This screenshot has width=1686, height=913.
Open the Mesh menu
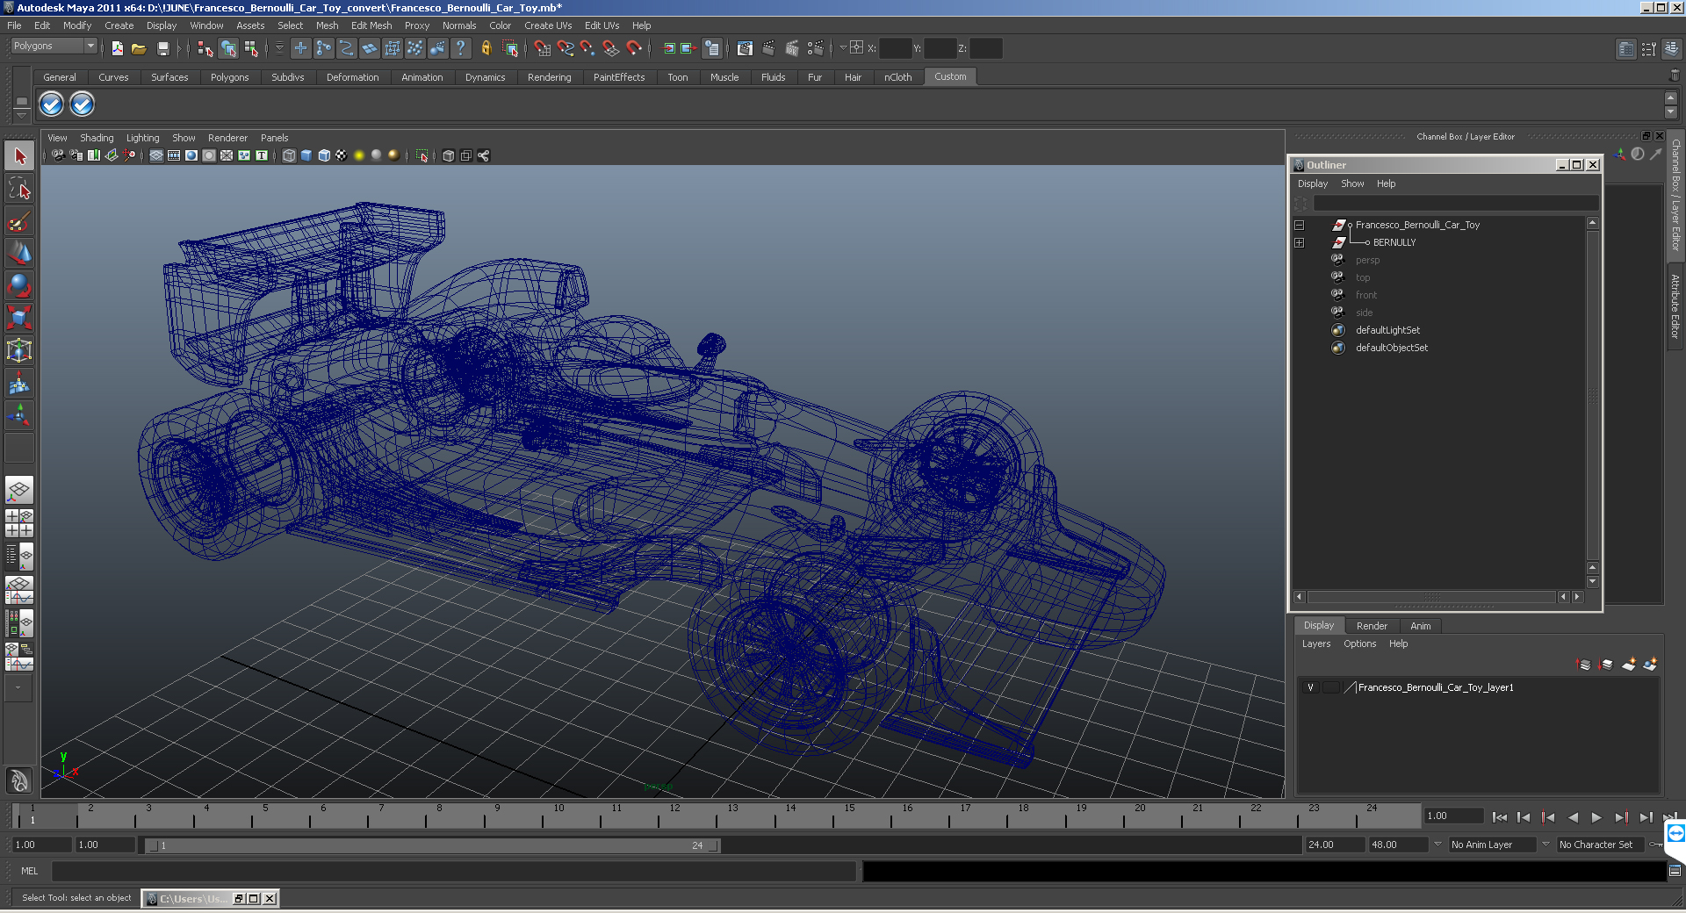click(x=327, y=25)
